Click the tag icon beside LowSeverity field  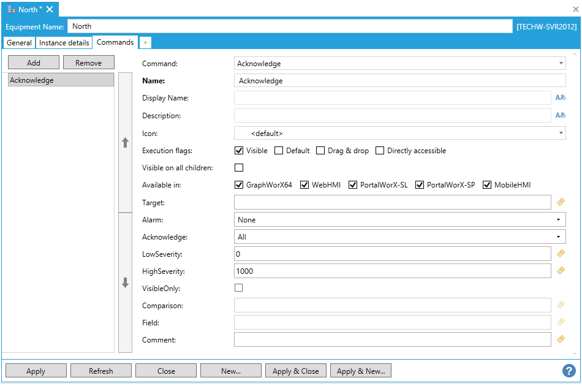click(x=560, y=254)
